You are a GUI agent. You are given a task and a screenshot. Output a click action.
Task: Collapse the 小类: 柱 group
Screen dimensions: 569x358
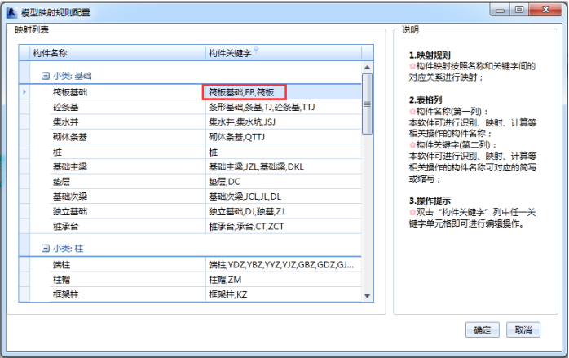click(x=46, y=249)
